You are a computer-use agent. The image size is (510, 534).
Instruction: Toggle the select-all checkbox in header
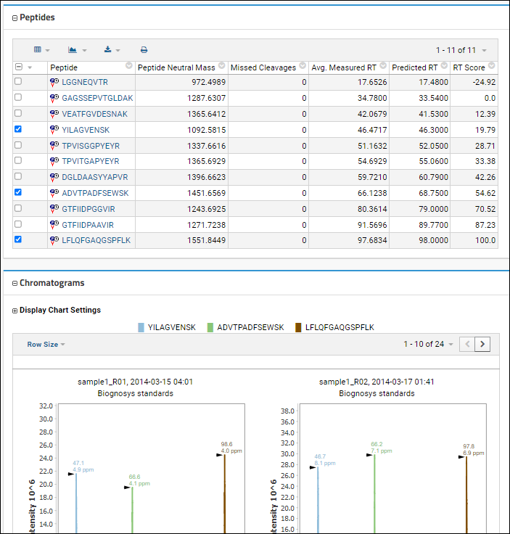tap(19, 67)
